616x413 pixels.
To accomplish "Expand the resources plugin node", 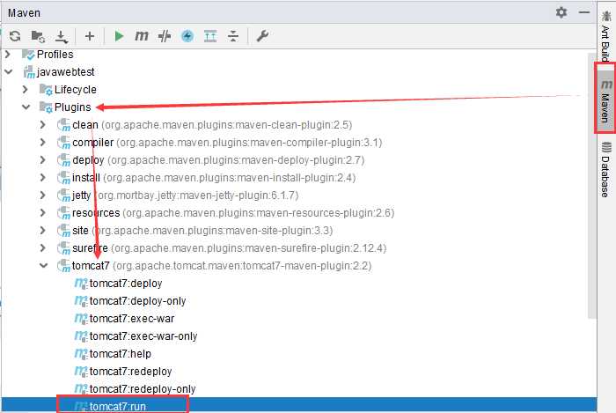I will tap(43, 212).
